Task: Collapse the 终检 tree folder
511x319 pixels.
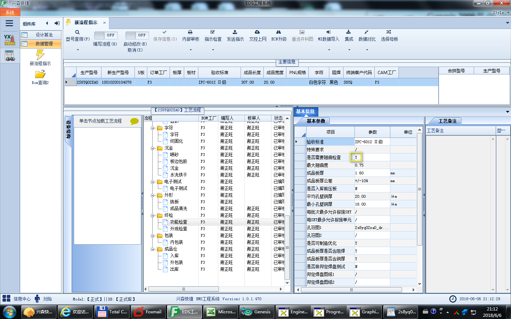Action: 152,216
